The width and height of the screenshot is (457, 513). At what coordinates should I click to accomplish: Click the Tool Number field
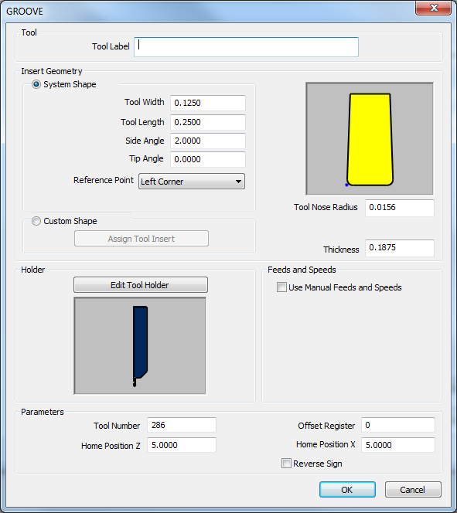[x=182, y=425]
